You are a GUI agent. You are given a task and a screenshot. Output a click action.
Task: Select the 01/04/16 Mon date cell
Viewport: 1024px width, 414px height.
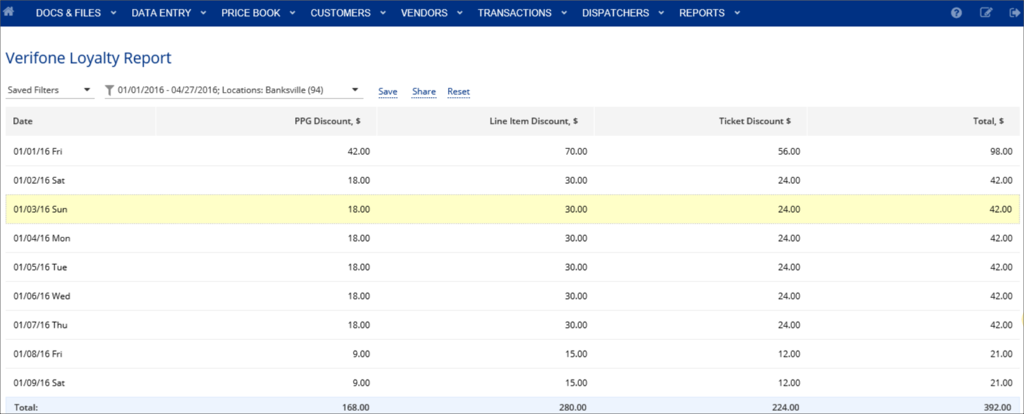42,238
